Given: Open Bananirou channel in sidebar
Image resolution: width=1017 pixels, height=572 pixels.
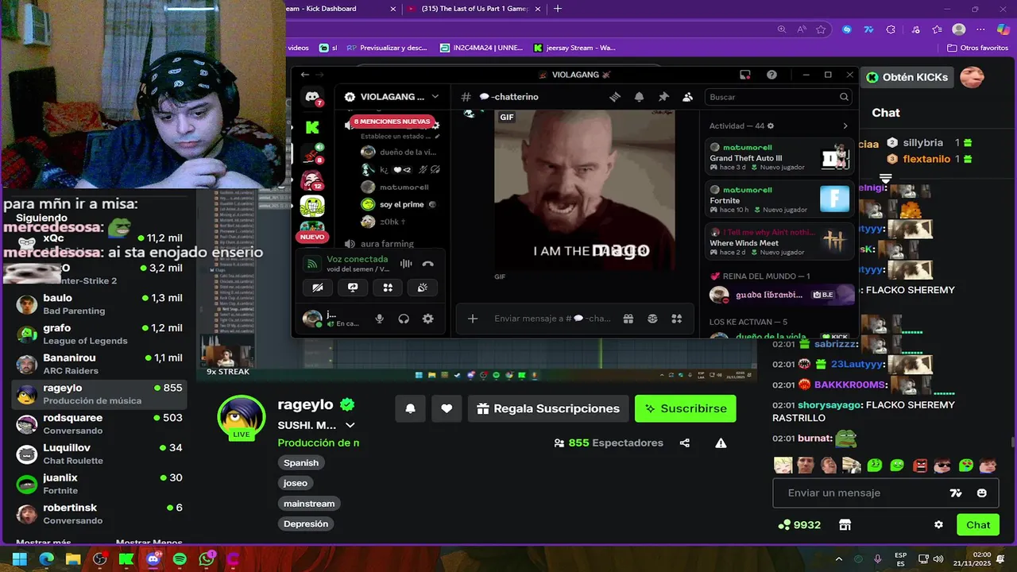Looking at the screenshot, I should pyautogui.click(x=100, y=365).
